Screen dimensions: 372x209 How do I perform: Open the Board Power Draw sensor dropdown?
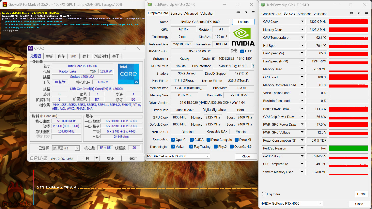point(302,109)
